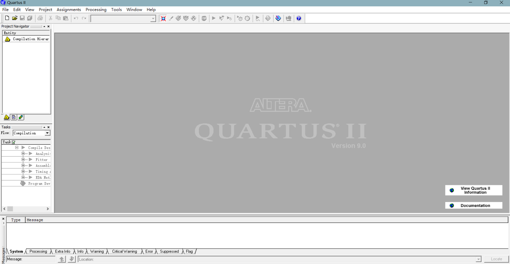Expand the Assembler task node
The width and height of the screenshot is (510, 264).
click(x=23, y=166)
